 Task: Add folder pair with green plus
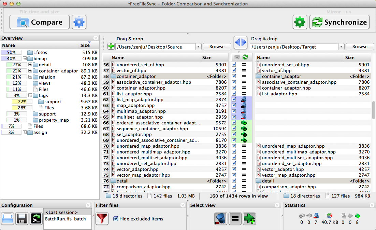111,46
